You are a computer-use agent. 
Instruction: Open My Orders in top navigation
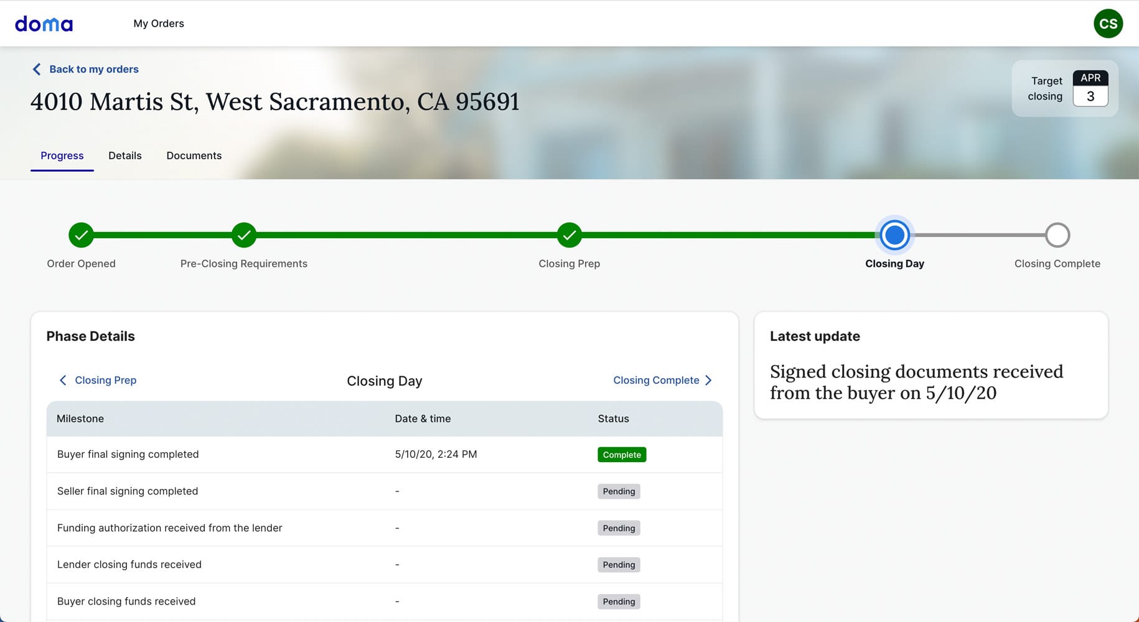(159, 24)
